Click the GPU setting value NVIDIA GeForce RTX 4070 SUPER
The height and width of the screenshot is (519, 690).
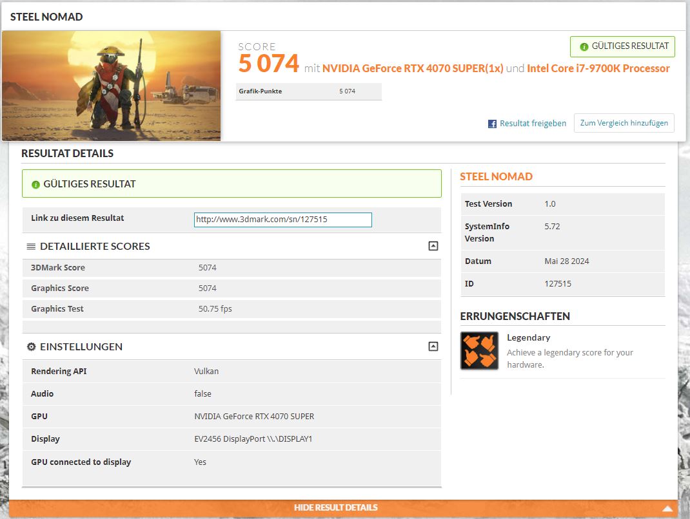pos(254,416)
